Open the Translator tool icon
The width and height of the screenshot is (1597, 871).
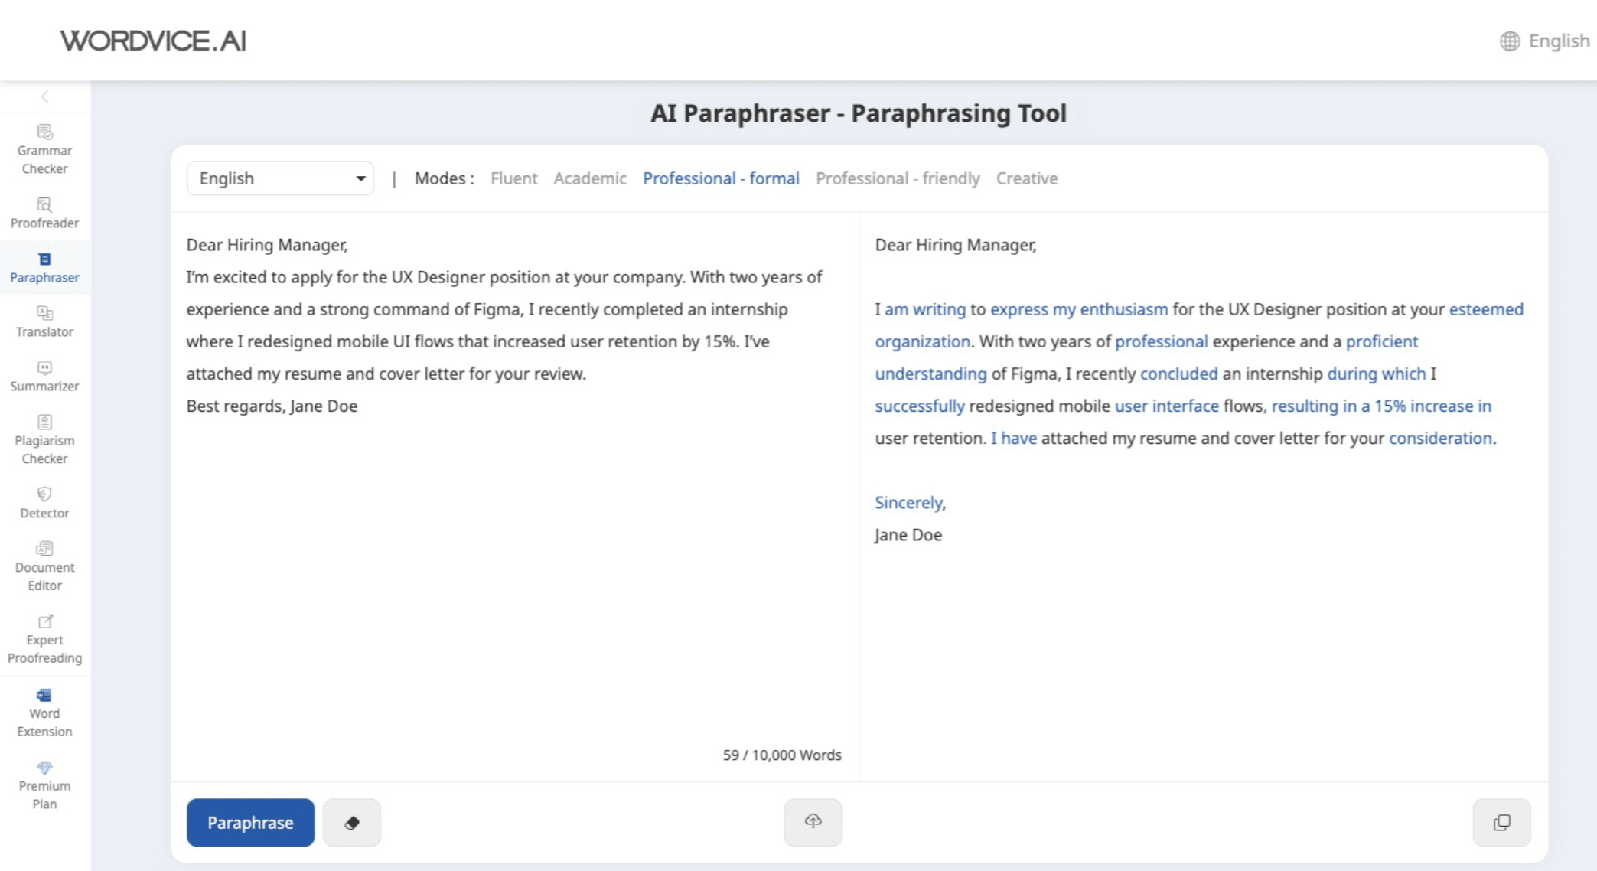tap(44, 313)
